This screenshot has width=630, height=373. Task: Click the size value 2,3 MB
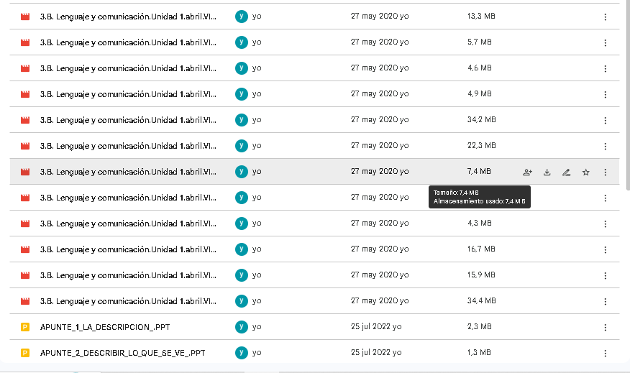(x=479, y=326)
